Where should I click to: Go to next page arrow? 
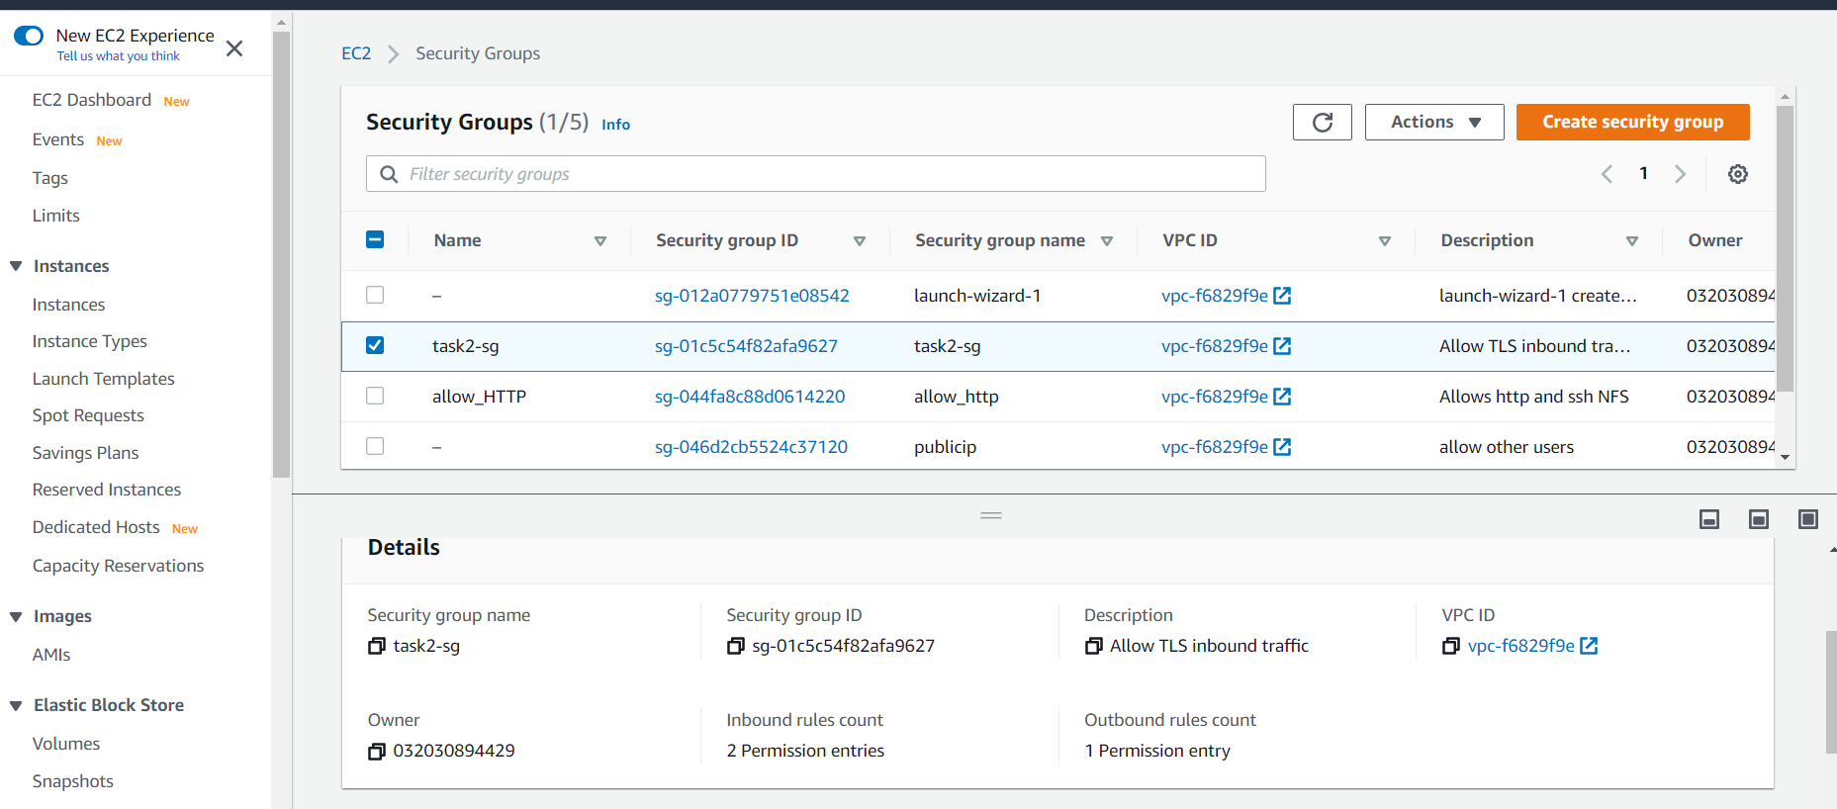pyautogui.click(x=1680, y=174)
